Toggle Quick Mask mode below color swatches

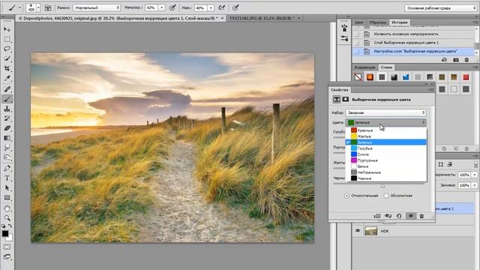coord(7,247)
